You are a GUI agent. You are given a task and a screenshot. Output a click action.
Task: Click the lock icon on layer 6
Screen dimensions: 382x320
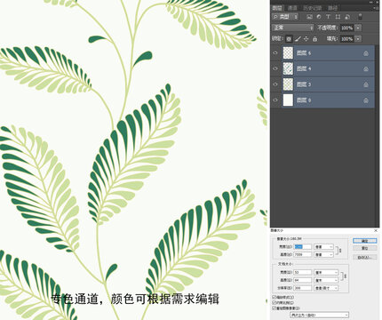pos(366,53)
